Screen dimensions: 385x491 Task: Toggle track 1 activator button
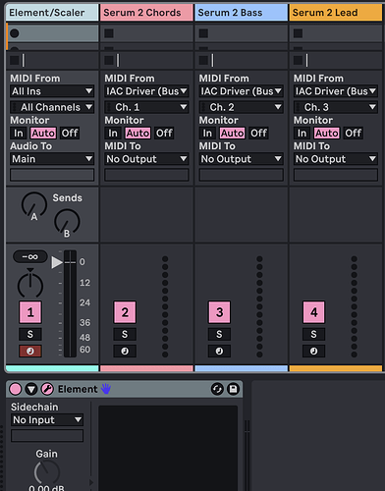[x=30, y=312]
